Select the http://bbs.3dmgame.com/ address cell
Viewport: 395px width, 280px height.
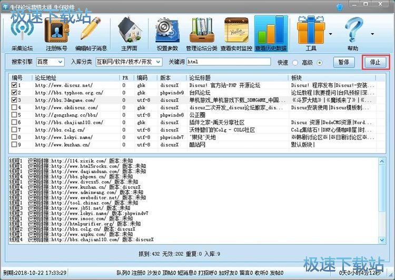(x=65, y=100)
